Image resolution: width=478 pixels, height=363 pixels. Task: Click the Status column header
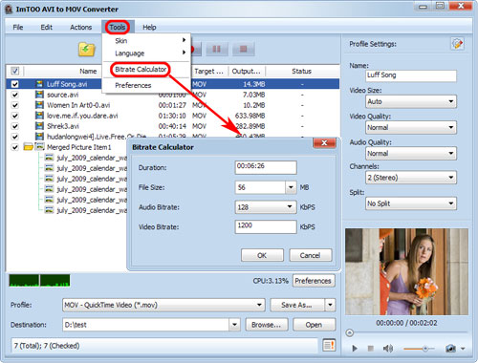click(301, 71)
